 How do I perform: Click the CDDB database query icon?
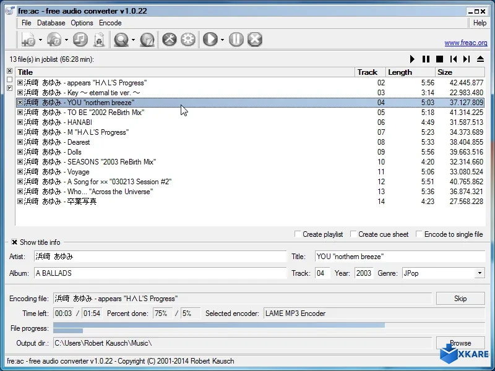point(121,40)
